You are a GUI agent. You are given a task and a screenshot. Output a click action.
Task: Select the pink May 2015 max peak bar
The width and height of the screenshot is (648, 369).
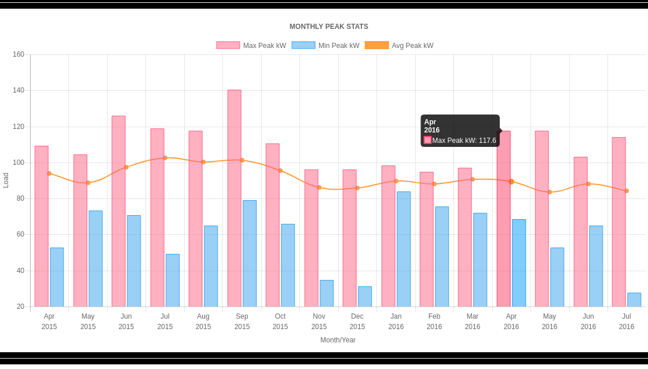click(x=80, y=231)
